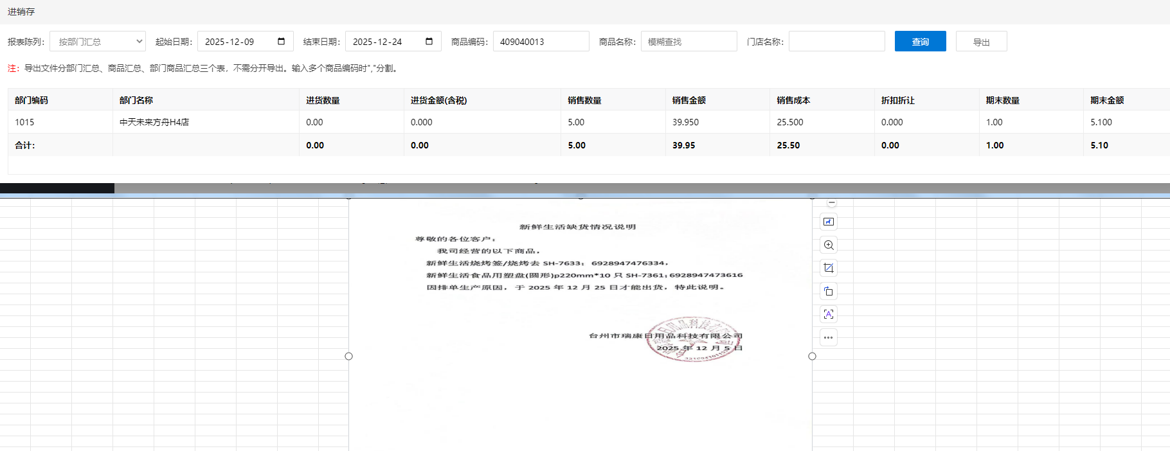Image resolution: width=1170 pixels, height=451 pixels.
Task: Click the minus collapse icon above image toolbar
Action: 832,202
